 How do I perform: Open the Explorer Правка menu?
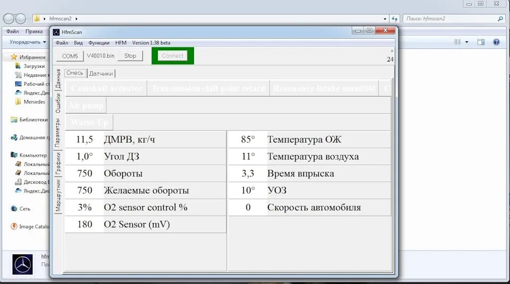(x=34, y=31)
